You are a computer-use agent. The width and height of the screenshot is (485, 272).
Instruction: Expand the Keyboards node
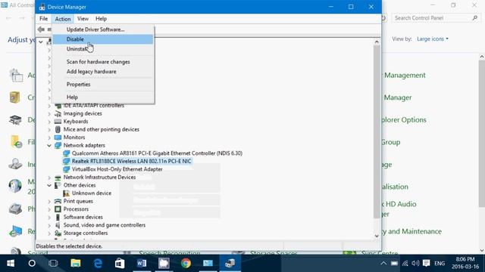click(x=49, y=122)
